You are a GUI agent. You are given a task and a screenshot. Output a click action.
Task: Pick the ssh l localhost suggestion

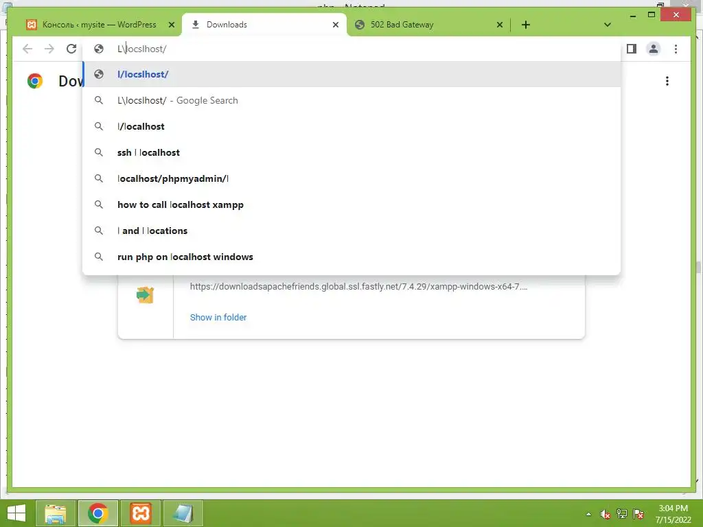[x=352, y=152]
